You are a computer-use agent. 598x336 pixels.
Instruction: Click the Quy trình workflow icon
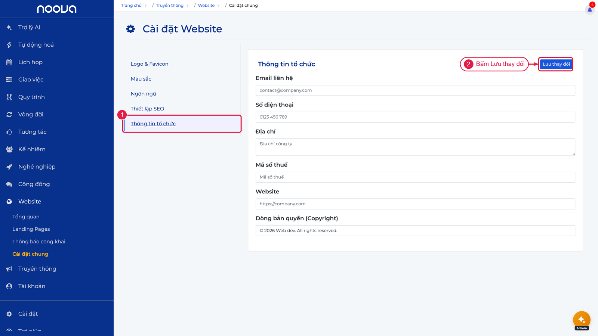(x=9, y=97)
